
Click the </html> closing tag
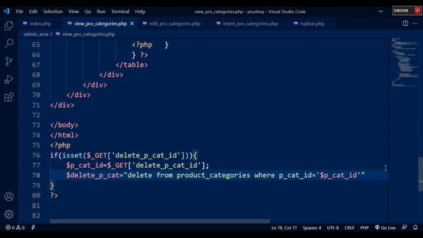pyautogui.click(x=64, y=135)
